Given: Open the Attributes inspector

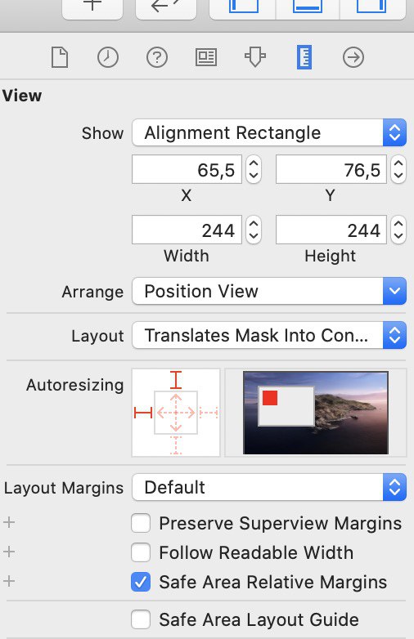Looking at the screenshot, I should [x=255, y=57].
